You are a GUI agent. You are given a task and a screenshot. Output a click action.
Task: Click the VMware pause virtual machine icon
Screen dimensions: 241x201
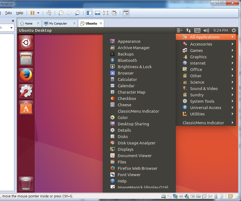(x=32, y=13)
